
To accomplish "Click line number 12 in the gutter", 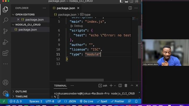I will point(58,59).
